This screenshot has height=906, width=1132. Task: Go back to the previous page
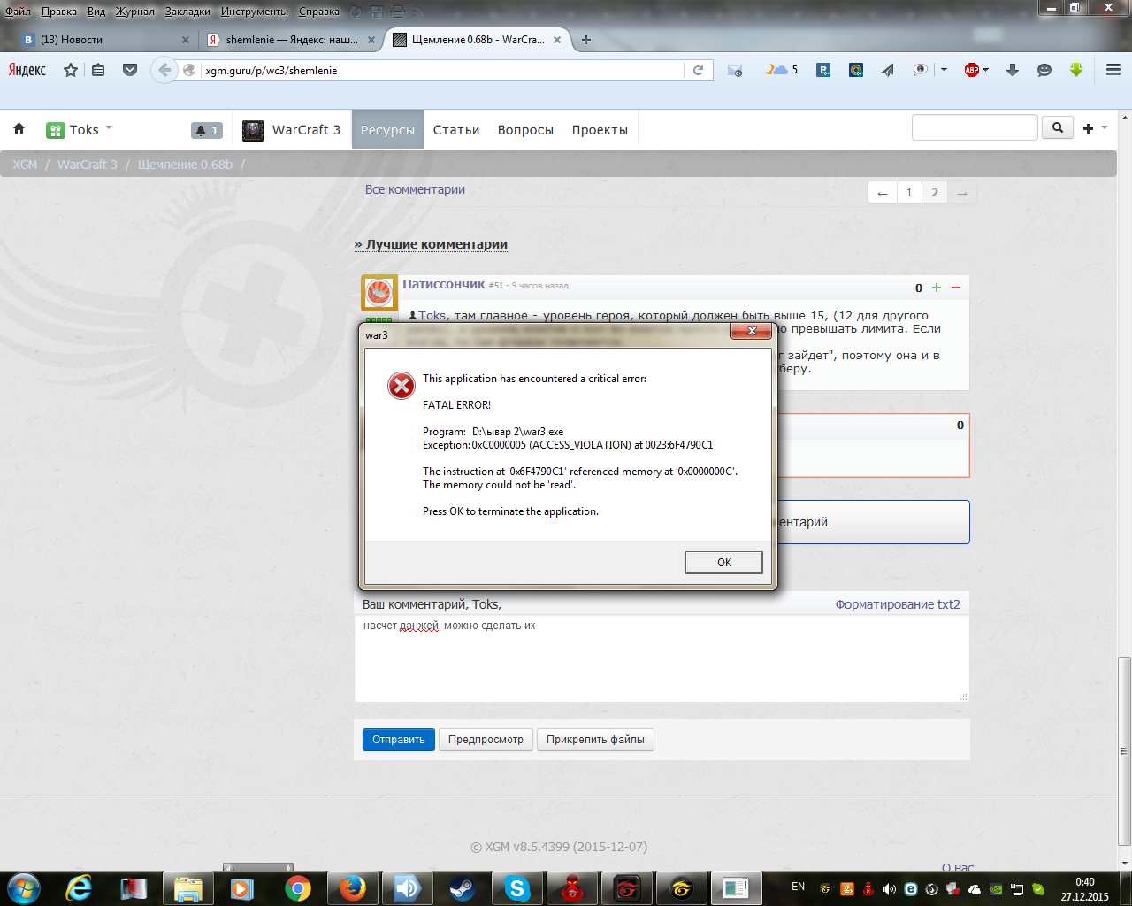[x=164, y=70]
